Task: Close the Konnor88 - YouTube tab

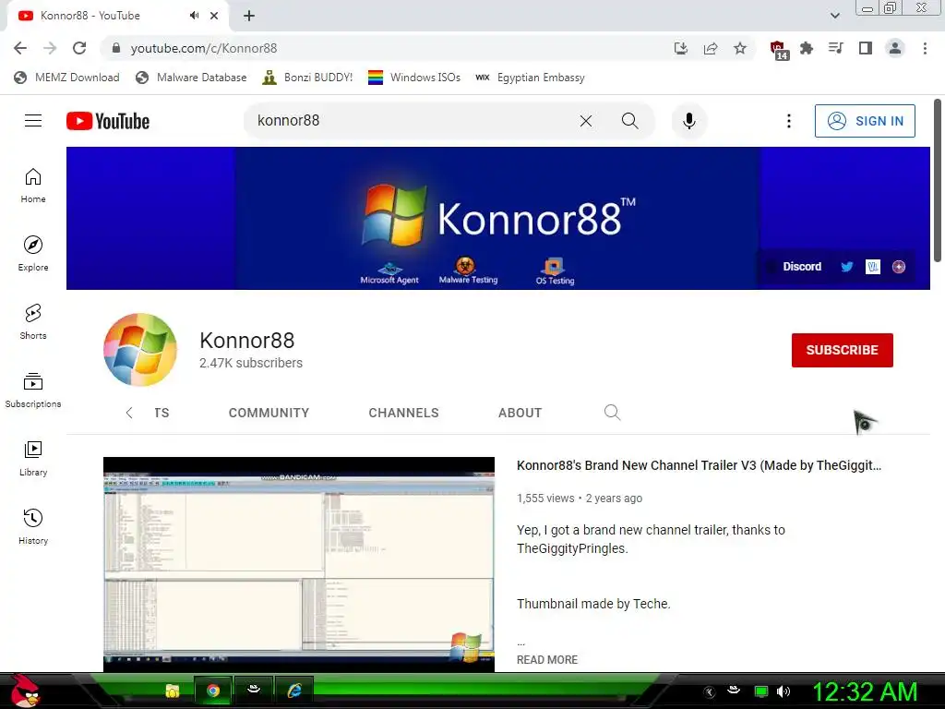Action: [214, 16]
